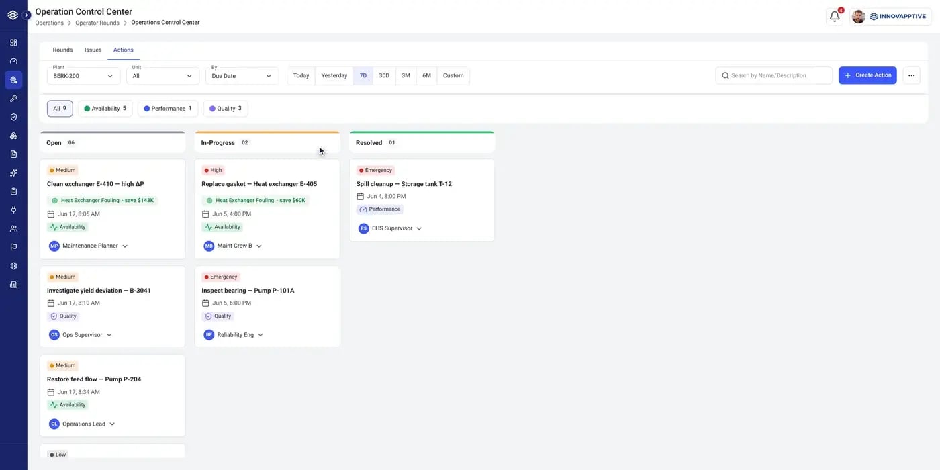Select the 30D date range
This screenshot has width=940, height=470.
tap(384, 76)
